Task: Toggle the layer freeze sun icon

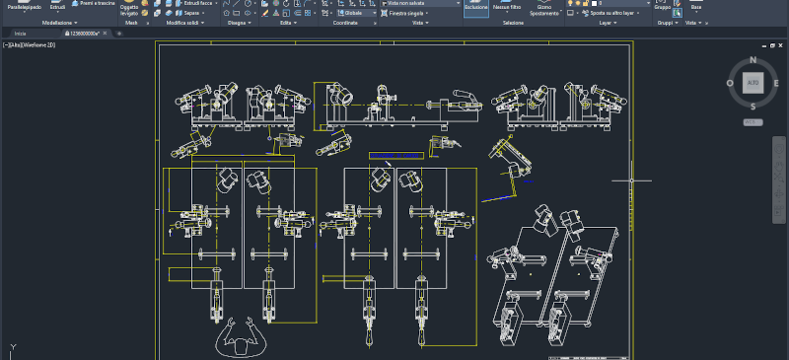Action: 578,3
